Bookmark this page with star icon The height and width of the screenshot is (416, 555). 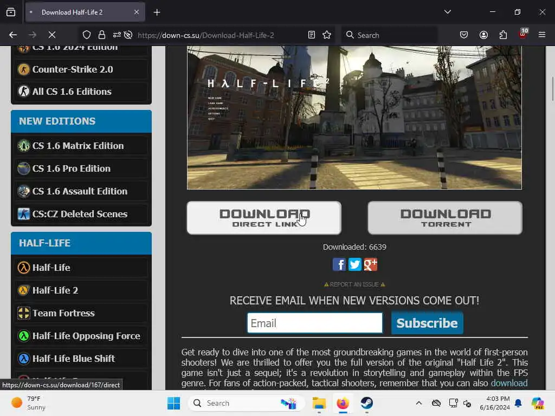click(327, 35)
